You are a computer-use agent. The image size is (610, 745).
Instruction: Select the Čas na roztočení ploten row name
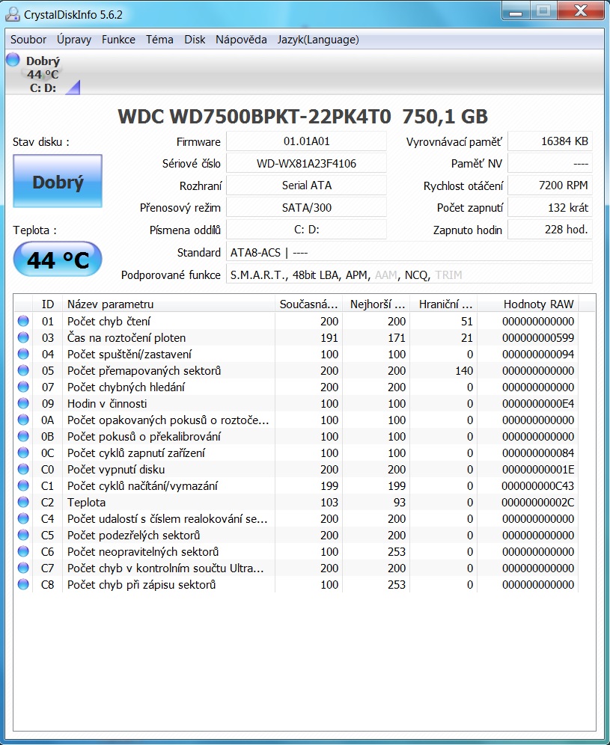126,338
